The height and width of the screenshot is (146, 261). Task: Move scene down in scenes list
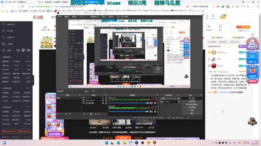[69, 114]
